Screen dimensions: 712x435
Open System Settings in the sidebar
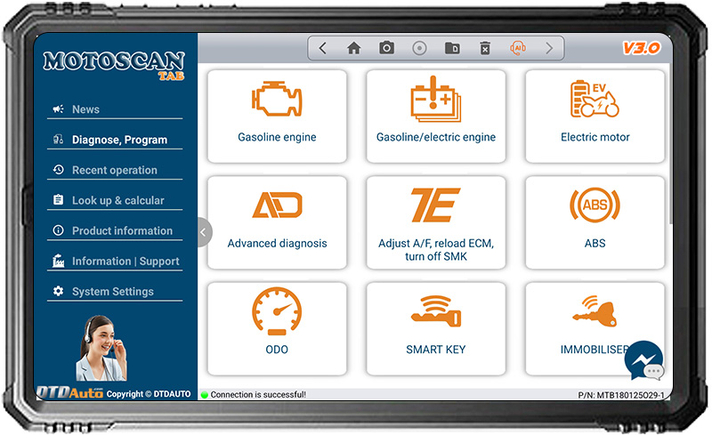coord(115,292)
